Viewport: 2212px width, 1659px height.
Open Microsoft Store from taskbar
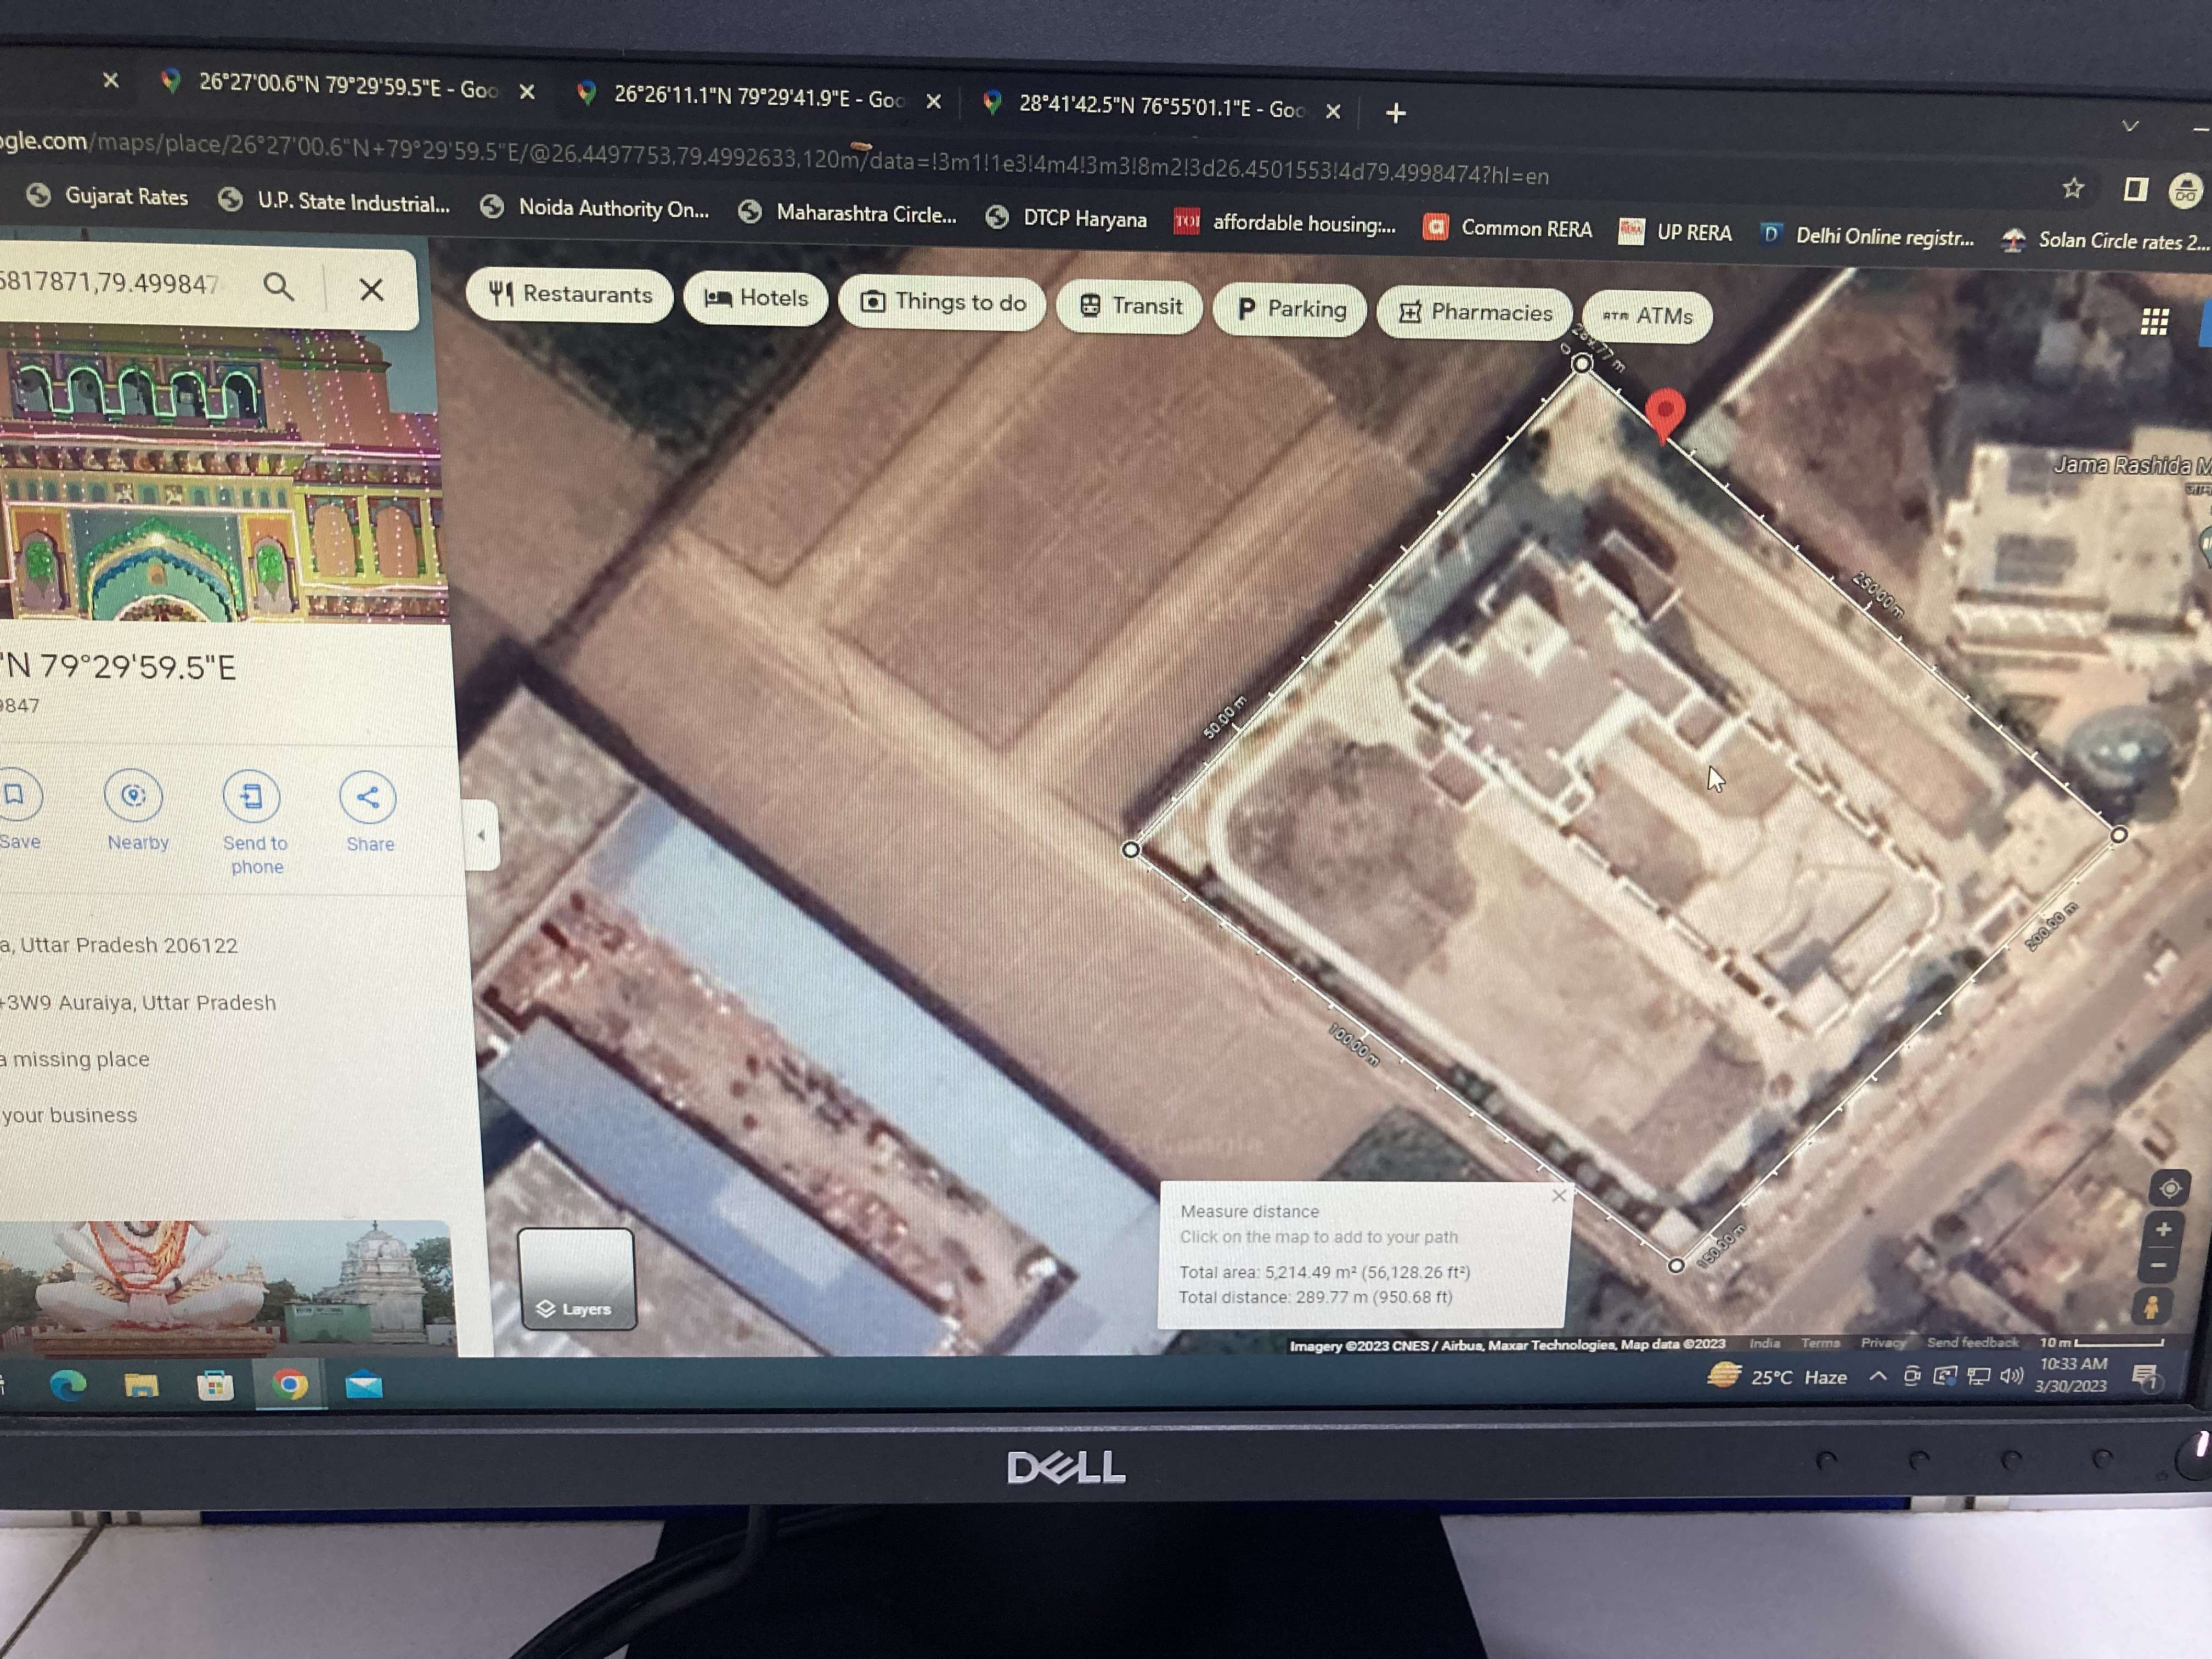pos(215,1386)
